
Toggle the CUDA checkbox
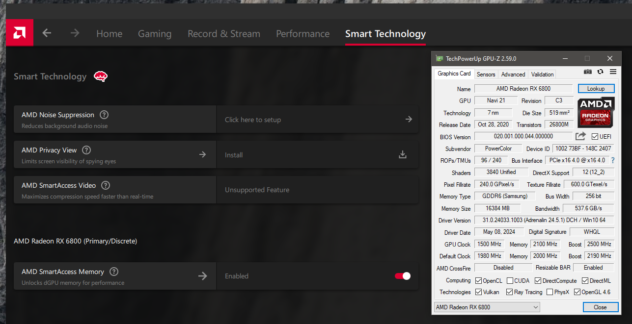tap(510, 281)
